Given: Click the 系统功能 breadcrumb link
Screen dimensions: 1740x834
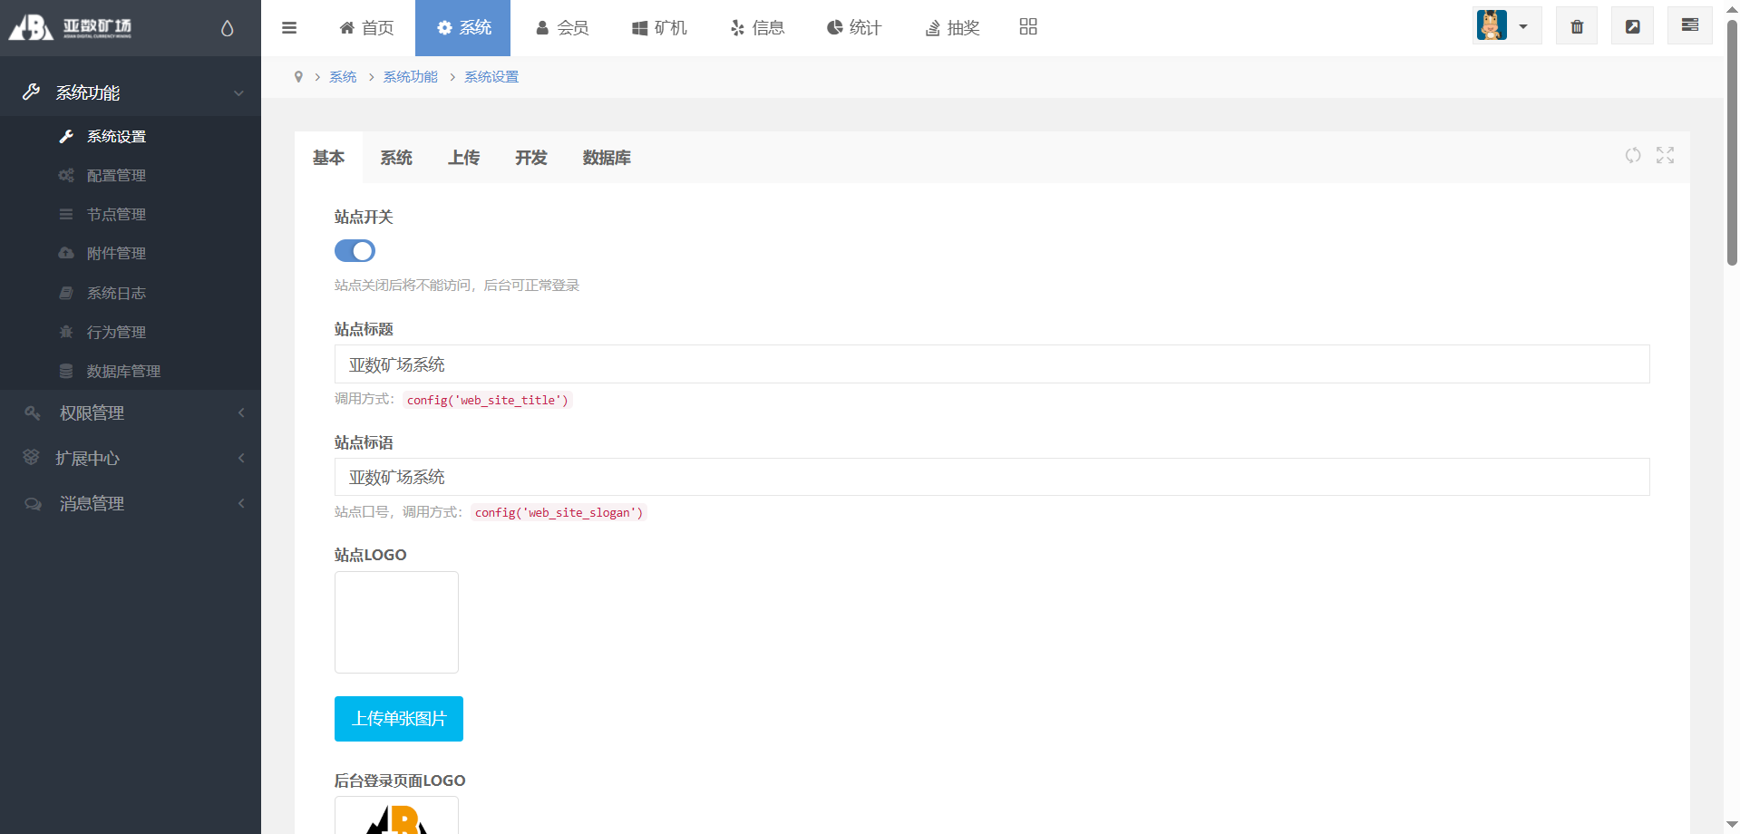Looking at the screenshot, I should pos(410,77).
